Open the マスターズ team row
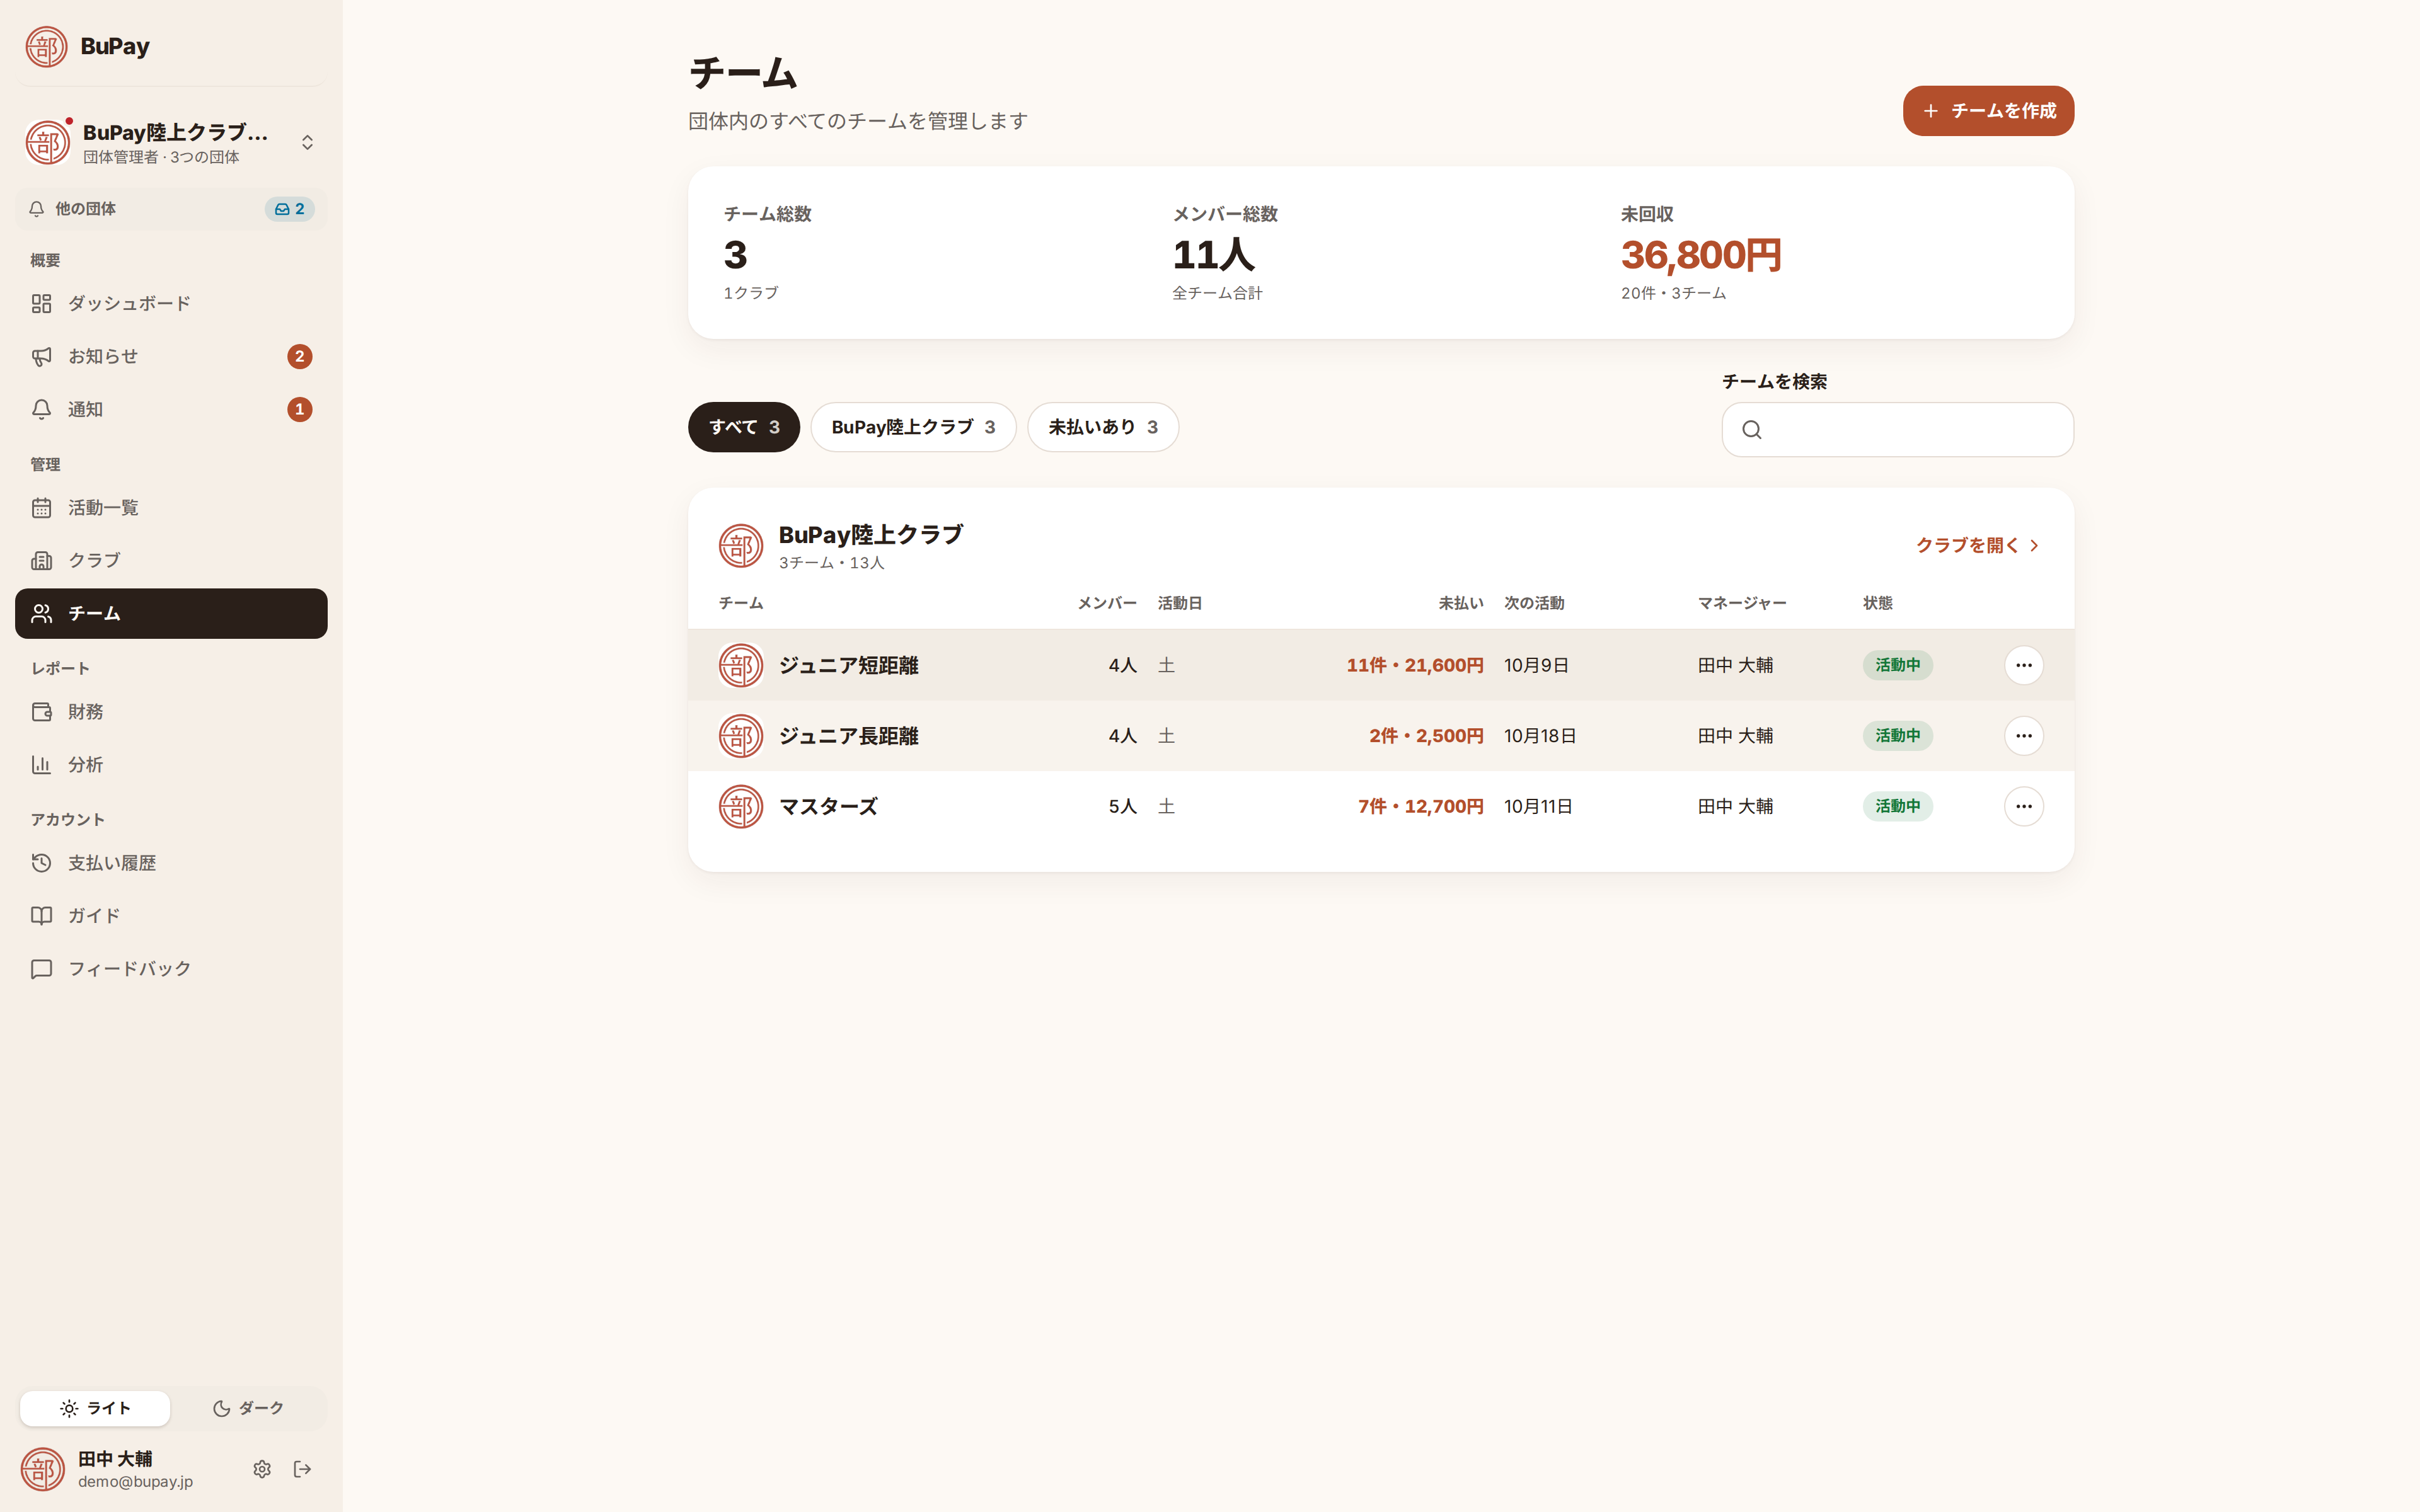This screenshot has width=2420, height=1512. click(x=1380, y=806)
